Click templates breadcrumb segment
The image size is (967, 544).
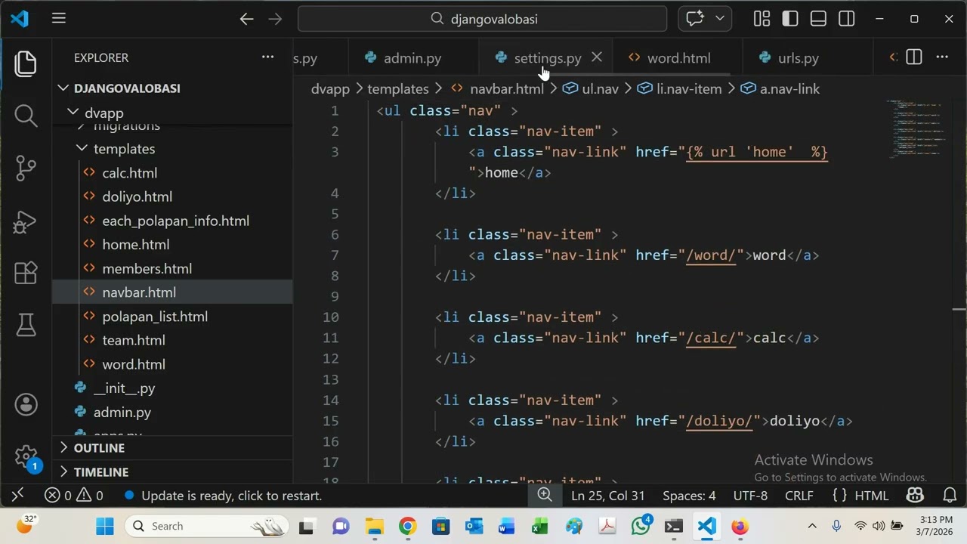(x=397, y=89)
